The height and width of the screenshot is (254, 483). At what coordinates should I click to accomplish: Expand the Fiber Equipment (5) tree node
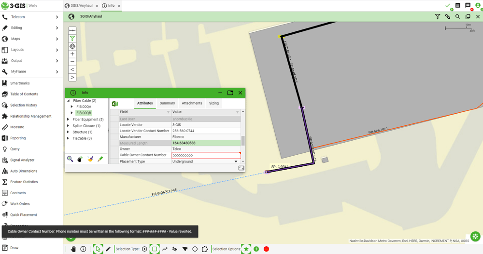pyautogui.click(x=68, y=120)
